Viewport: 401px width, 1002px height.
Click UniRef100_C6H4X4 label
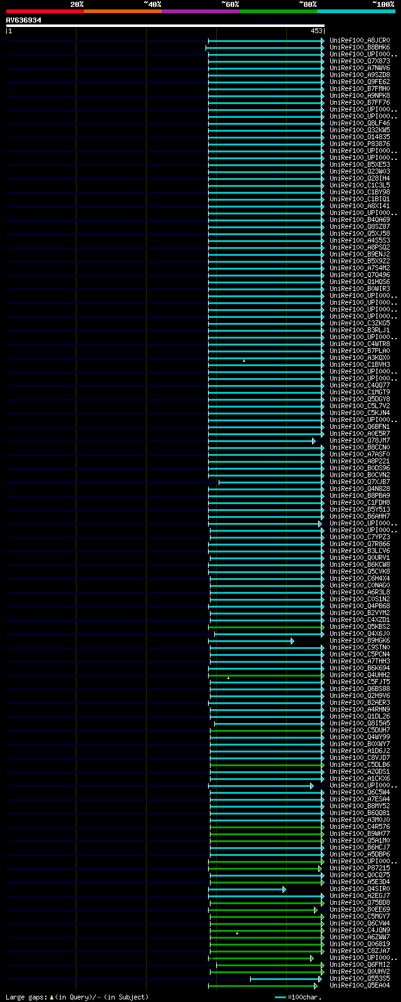pyautogui.click(x=360, y=579)
